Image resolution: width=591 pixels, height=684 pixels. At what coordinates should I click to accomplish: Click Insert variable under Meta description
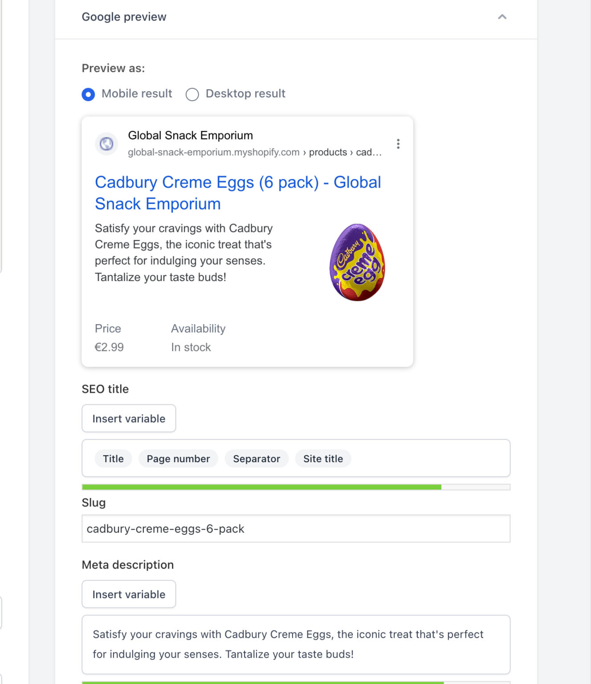point(128,594)
